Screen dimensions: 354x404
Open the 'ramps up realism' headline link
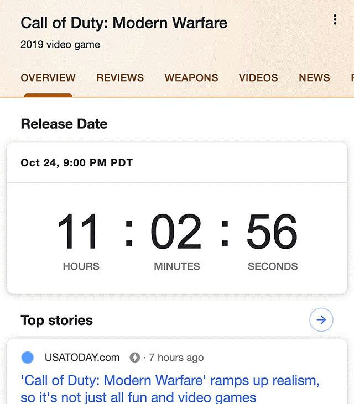click(170, 389)
